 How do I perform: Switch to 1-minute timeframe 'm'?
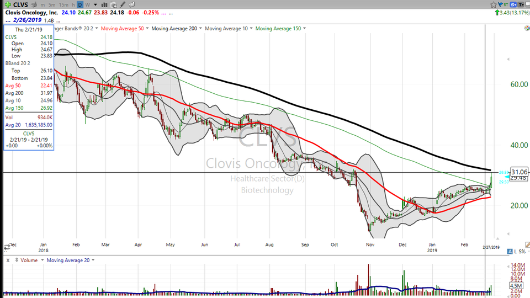tap(43, 5)
